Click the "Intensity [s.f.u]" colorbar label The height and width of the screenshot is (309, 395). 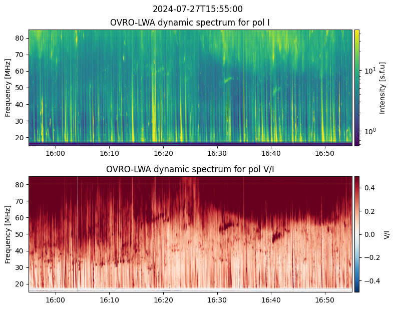(x=383, y=88)
